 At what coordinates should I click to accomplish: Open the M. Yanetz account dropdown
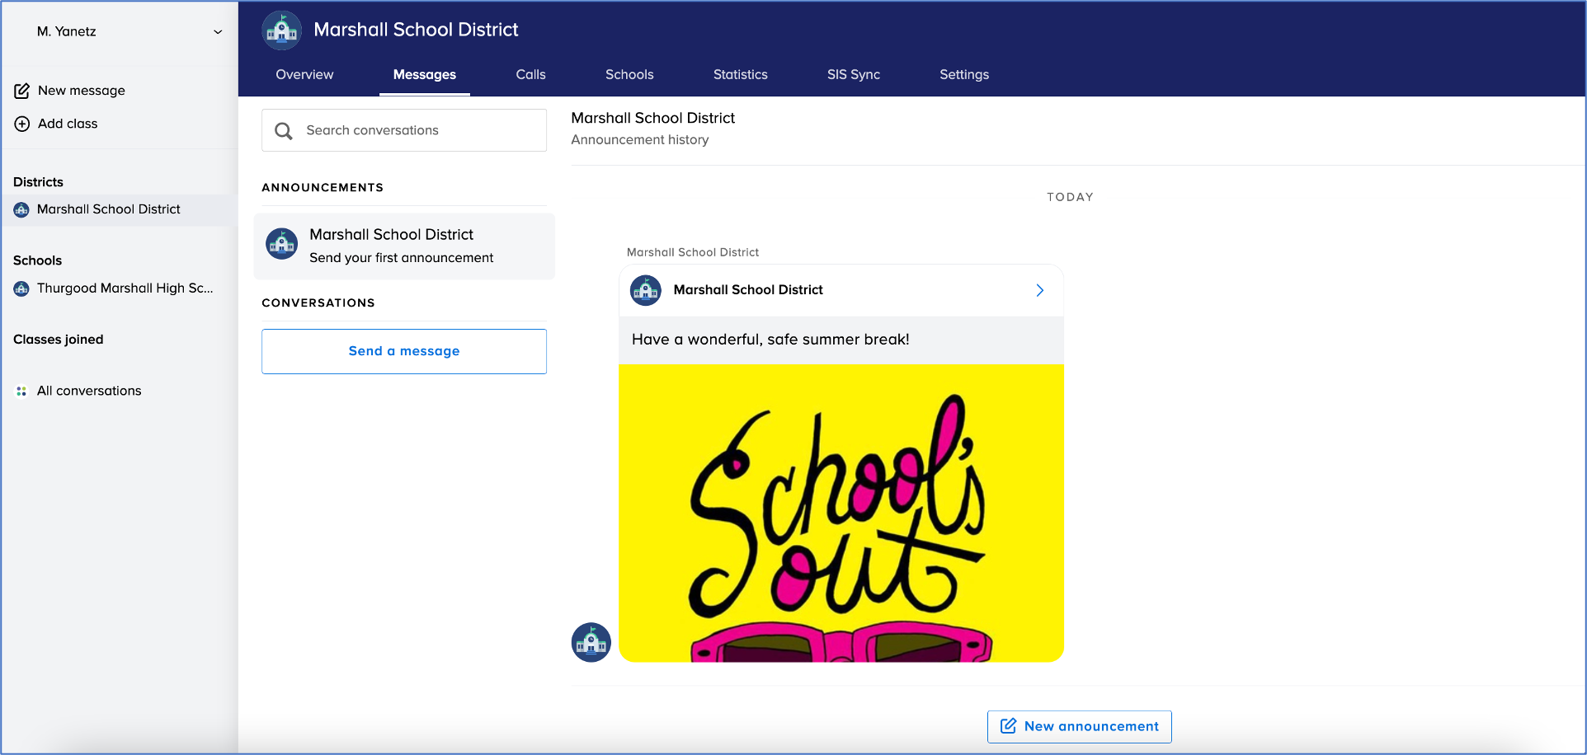click(217, 32)
